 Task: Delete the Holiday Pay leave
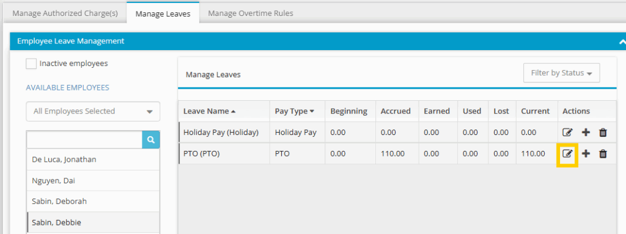(603, 132)
